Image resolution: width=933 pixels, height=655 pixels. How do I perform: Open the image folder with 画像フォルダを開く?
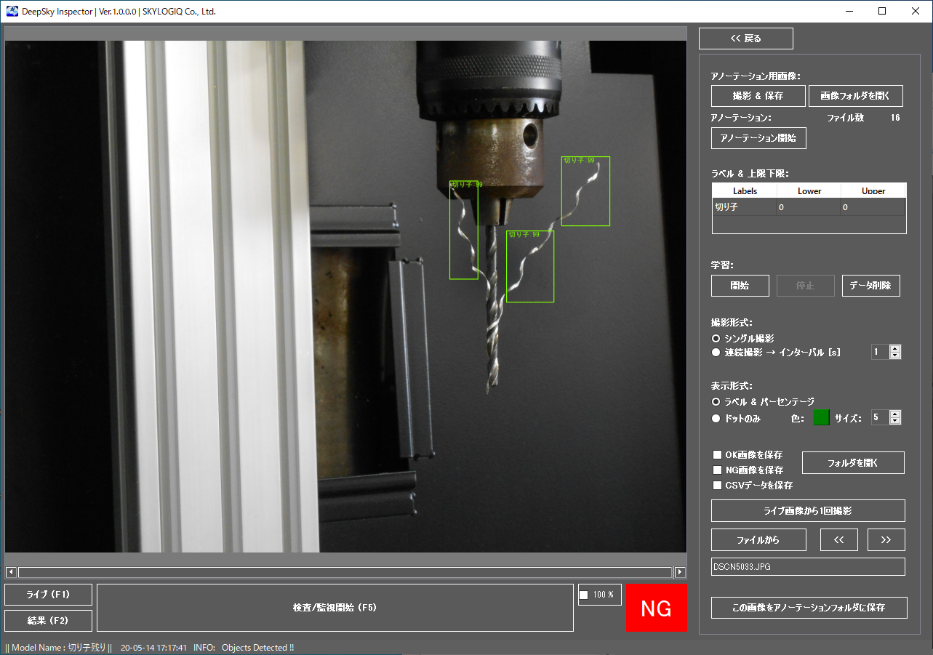(856, 96)
